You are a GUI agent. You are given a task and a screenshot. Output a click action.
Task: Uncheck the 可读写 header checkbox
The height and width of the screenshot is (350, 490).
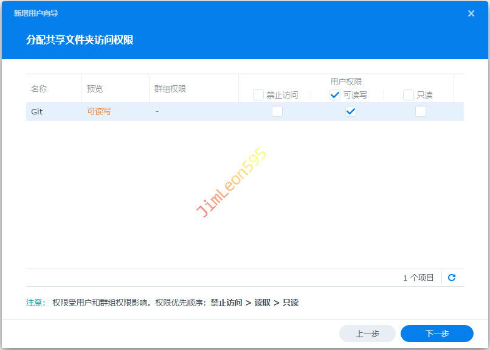click(335, 95)
